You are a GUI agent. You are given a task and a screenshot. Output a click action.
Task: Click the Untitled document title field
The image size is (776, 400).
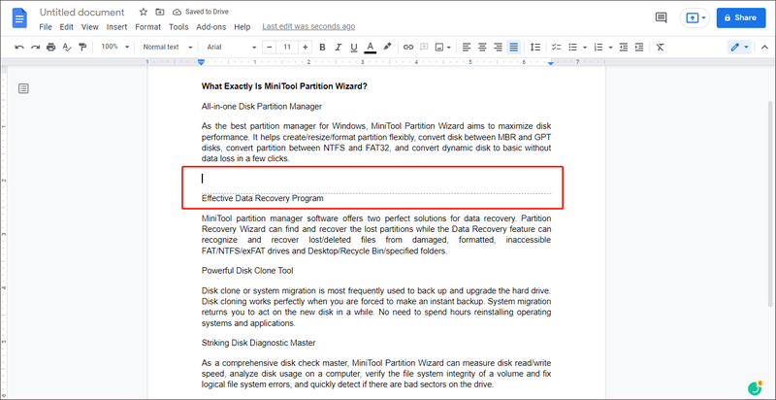[82, 12]
